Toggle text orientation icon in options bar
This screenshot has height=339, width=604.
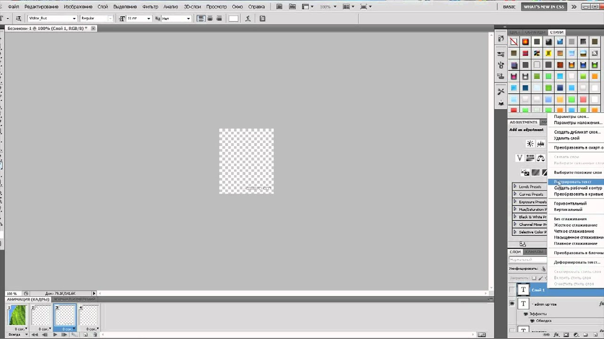coord(18,18)
